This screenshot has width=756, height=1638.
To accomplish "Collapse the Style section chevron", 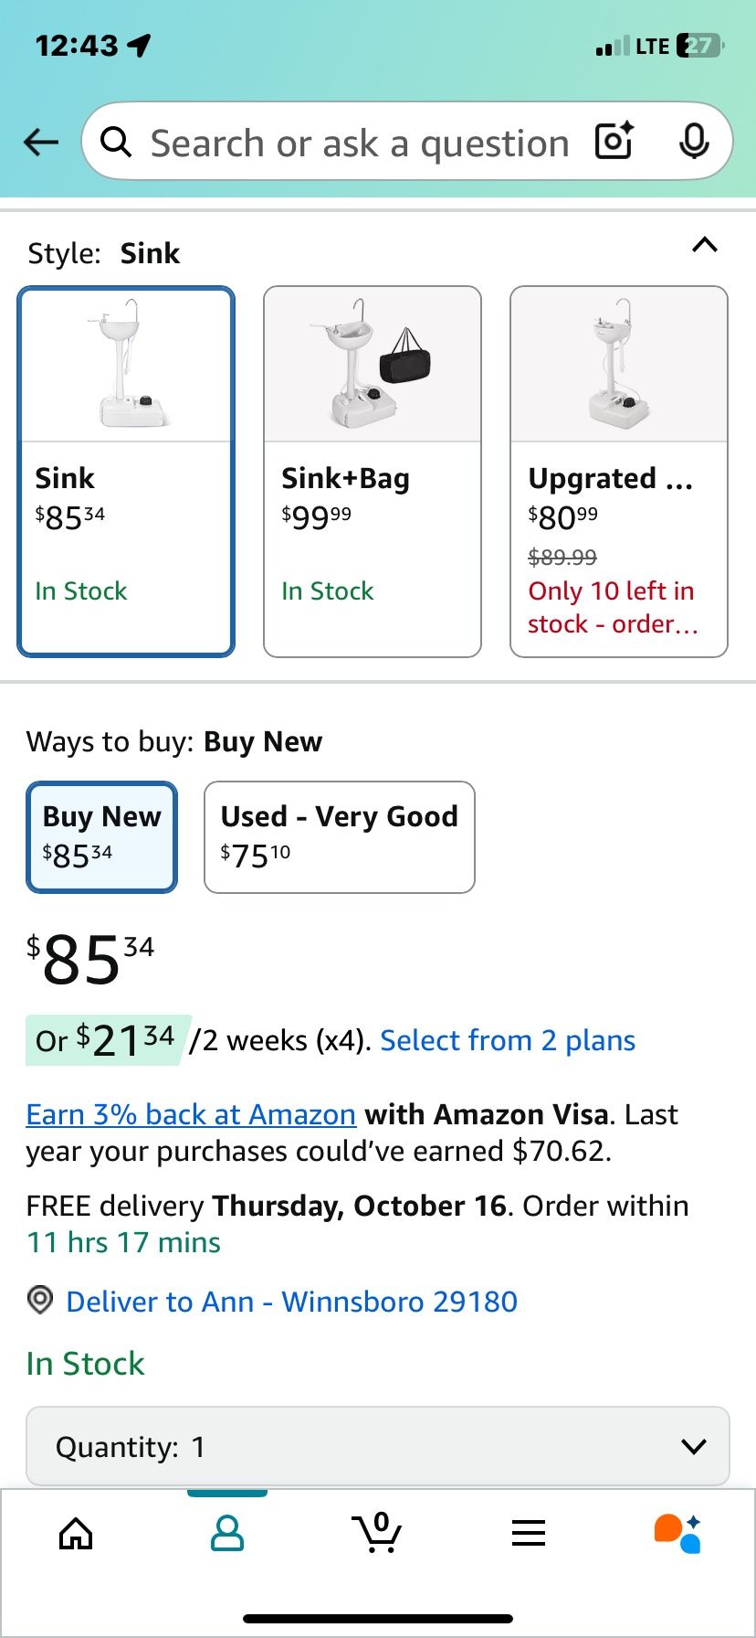I will 705,245.
